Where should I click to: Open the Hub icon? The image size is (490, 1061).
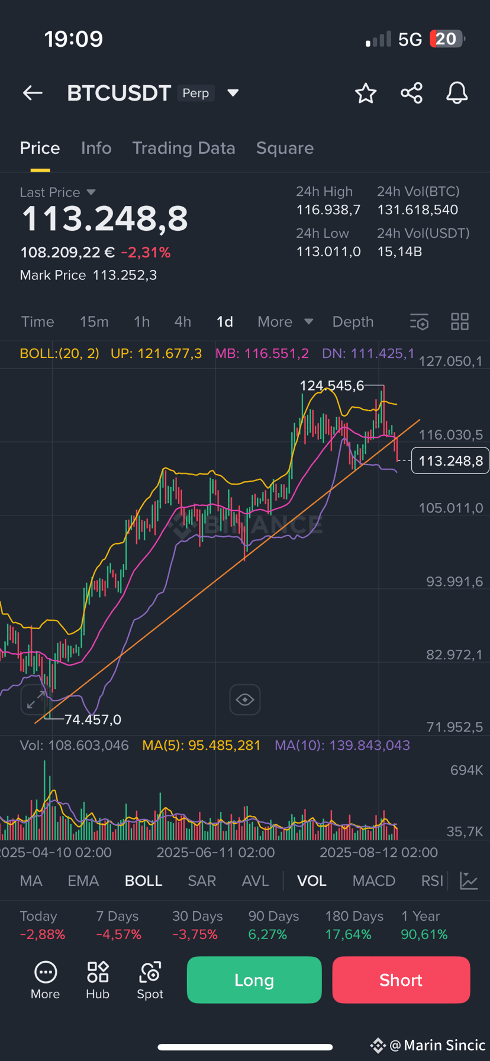click(98, 981)
